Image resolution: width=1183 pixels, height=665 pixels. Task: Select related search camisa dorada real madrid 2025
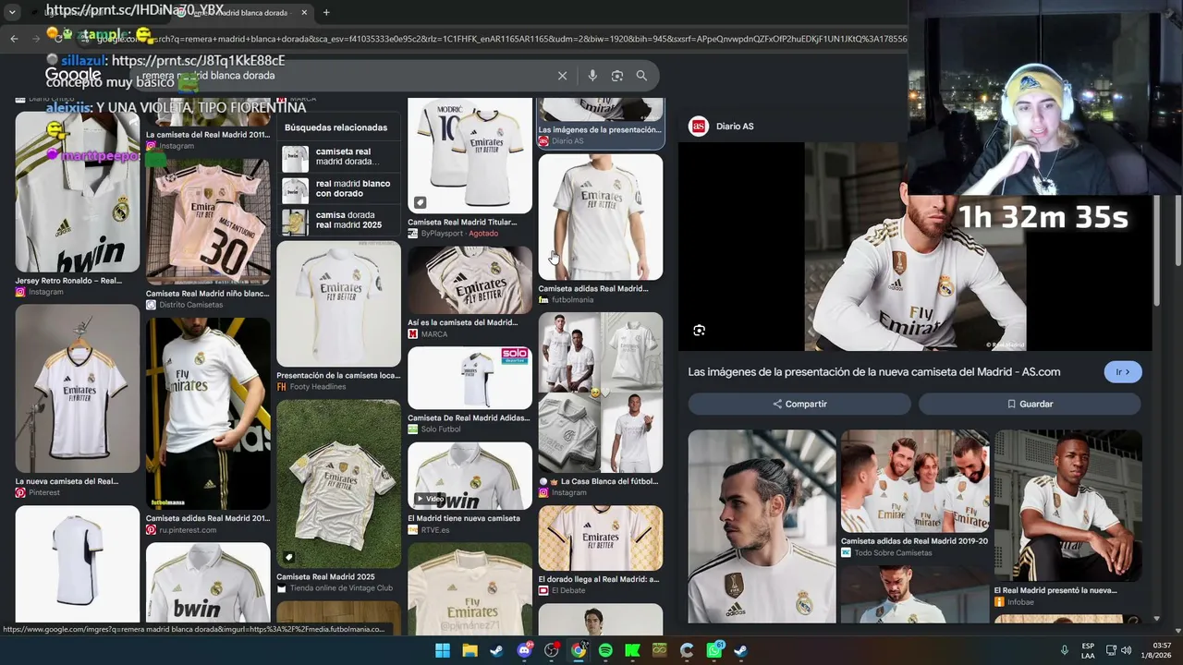338,221
